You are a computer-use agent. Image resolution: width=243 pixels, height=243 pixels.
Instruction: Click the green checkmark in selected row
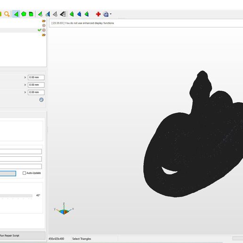(40, 30)
